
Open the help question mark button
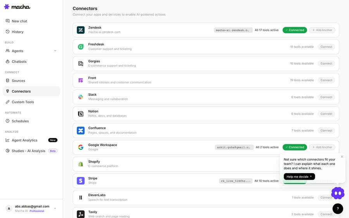coord(338,209)
